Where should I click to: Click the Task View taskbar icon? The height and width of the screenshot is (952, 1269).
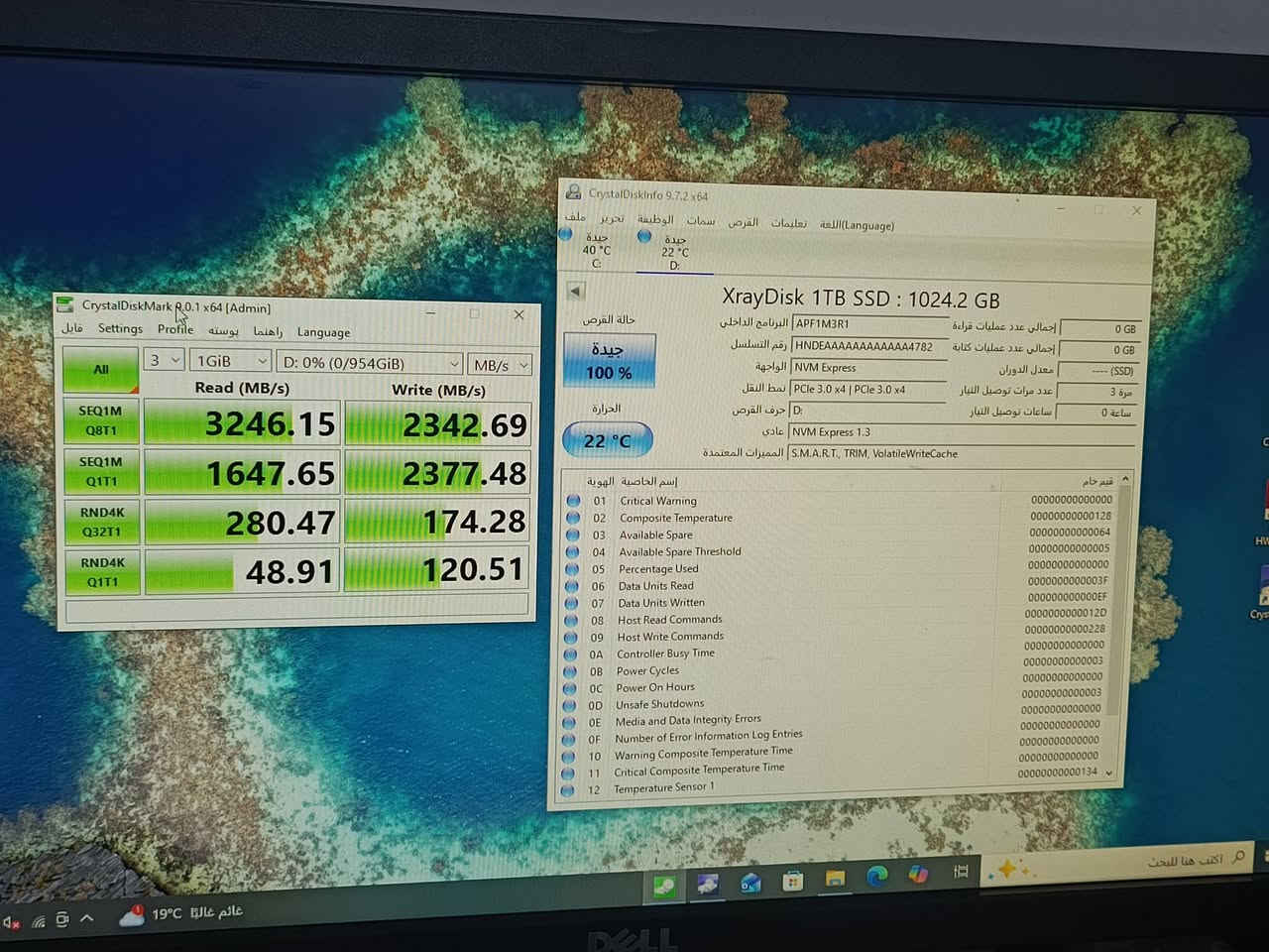(x=960, y=873)
